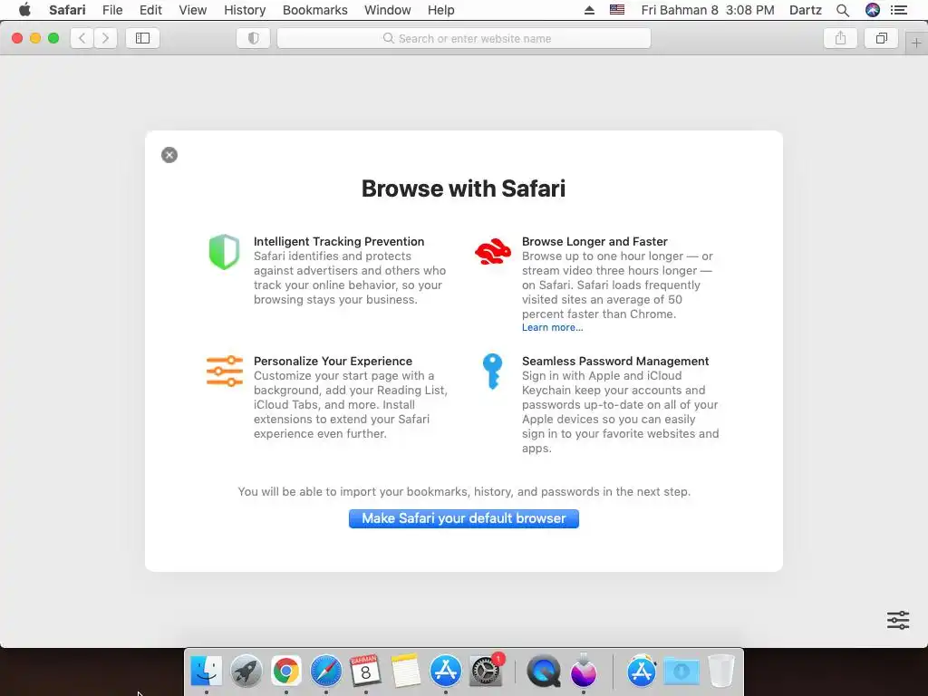The width and height of the screenshot is (928, 696).
Task: Open System Preferences with the badge
Action: tap(486, 672)
